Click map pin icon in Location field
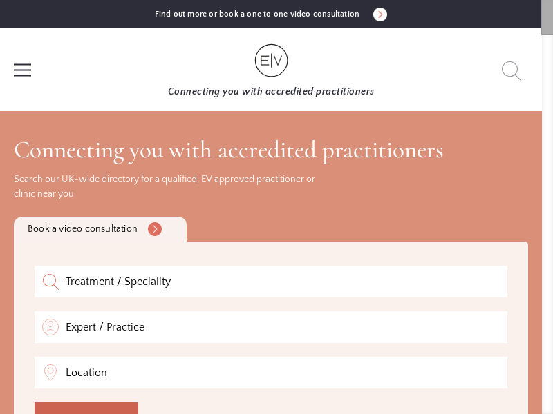The image size is (553, 414). 50,373
